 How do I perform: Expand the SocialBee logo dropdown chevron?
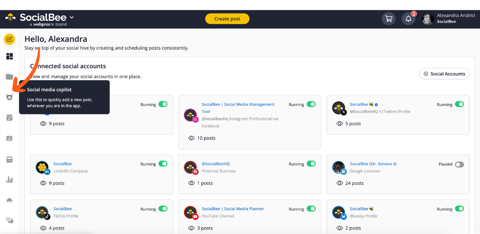71,17
